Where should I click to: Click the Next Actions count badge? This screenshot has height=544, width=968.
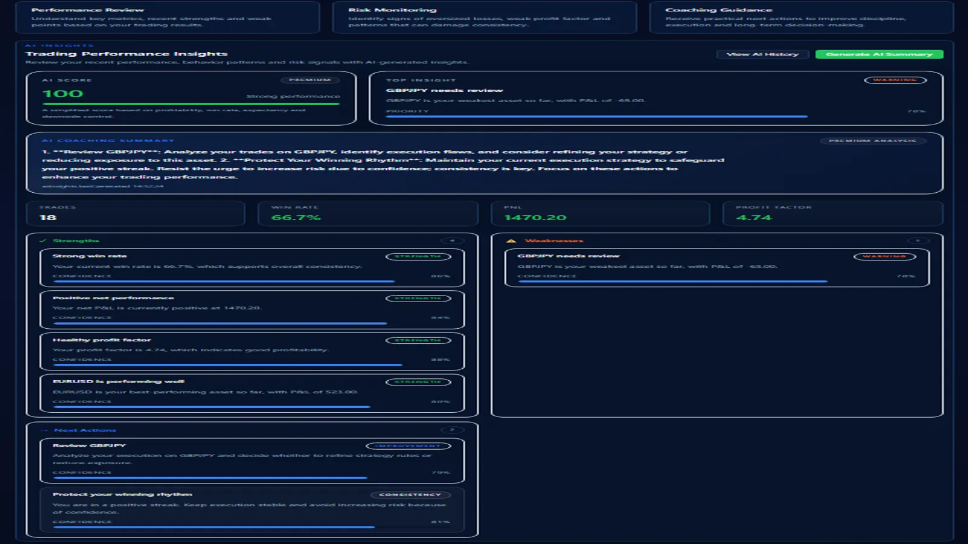452,430
